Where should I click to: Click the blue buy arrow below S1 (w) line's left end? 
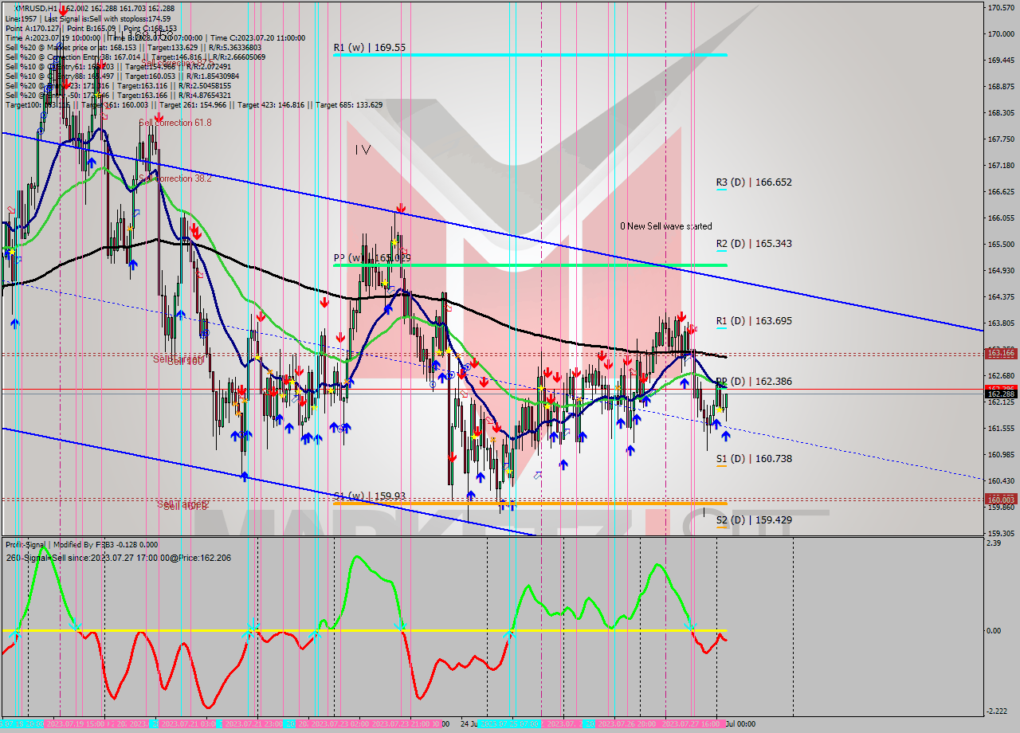(244, 476)
